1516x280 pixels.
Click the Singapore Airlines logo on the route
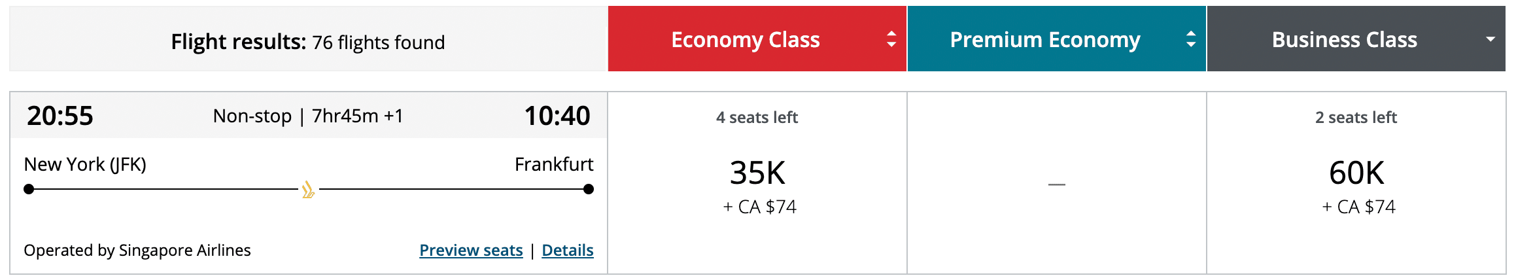[308, 190]
